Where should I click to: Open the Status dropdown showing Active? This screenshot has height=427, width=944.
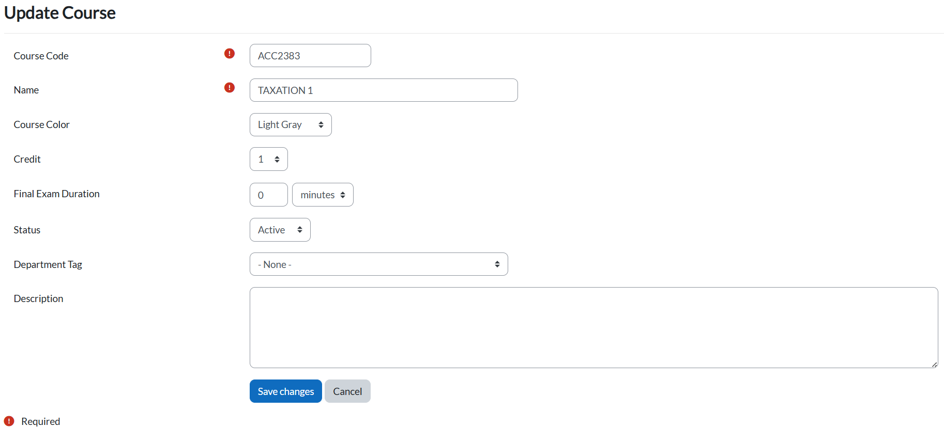coord(280,230)
